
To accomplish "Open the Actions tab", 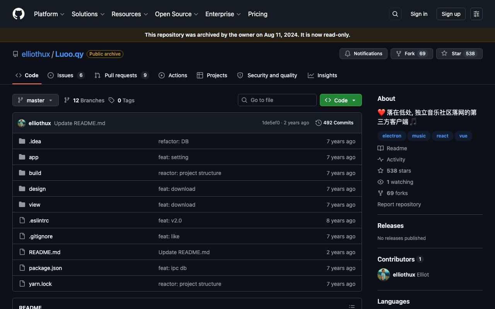I will [173, 75].
